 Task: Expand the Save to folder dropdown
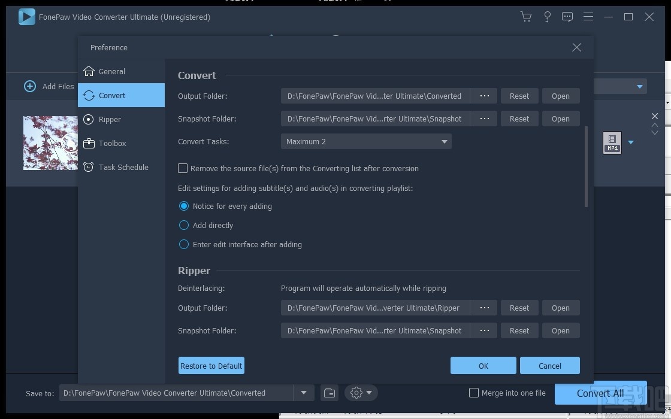pyautogui.click(x=304, y=393)
